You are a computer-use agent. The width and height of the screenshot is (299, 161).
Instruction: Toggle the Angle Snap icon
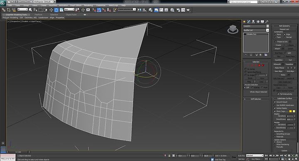pyautogui.click(x=99, y=10)
